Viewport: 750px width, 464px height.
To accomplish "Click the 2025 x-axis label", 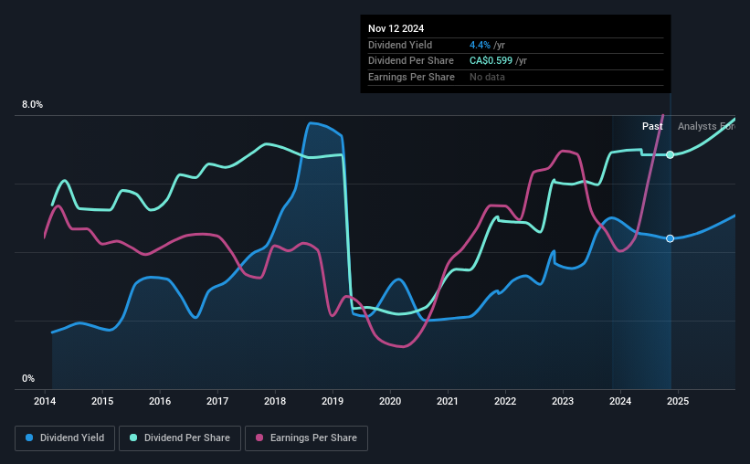I will point(678,401).
